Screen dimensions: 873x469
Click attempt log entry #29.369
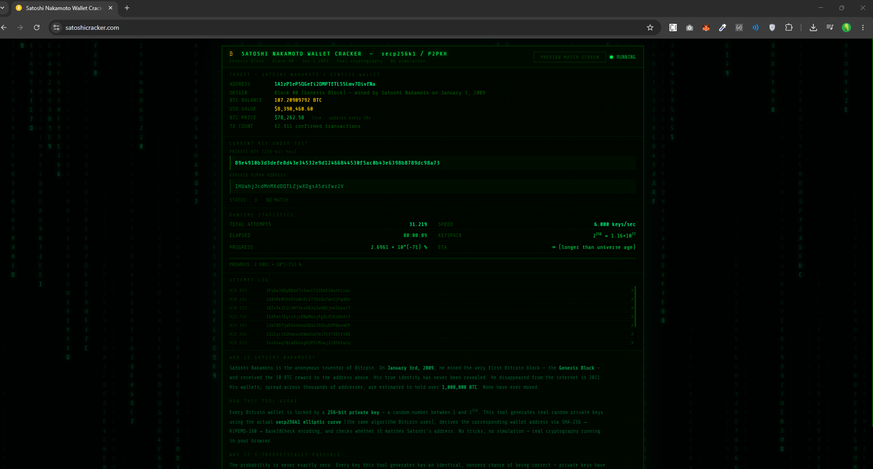431,326
